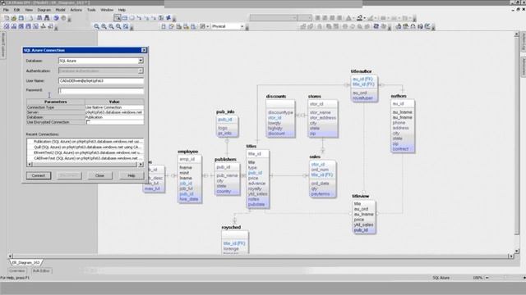Screen dimensions: 526x295
Task: Click the fill color bucket icon
Action: 360,18
